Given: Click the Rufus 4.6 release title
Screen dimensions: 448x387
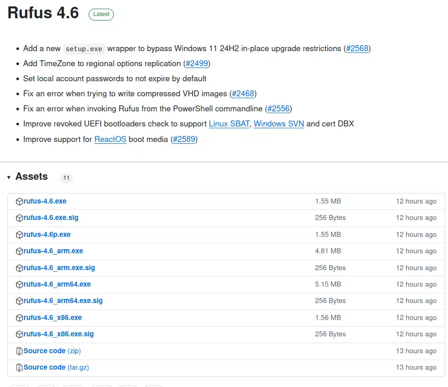Looking at the screenshot, I should point(43,13).
